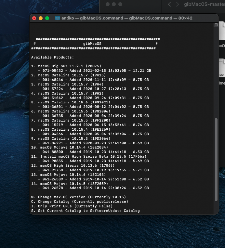
Task: Select 'macOS Catalina 10.15.7 (19H15)' entry
Action: click(68, 75)
